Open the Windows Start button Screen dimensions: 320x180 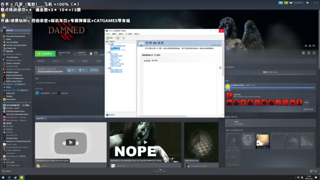[x=3, y=178]
